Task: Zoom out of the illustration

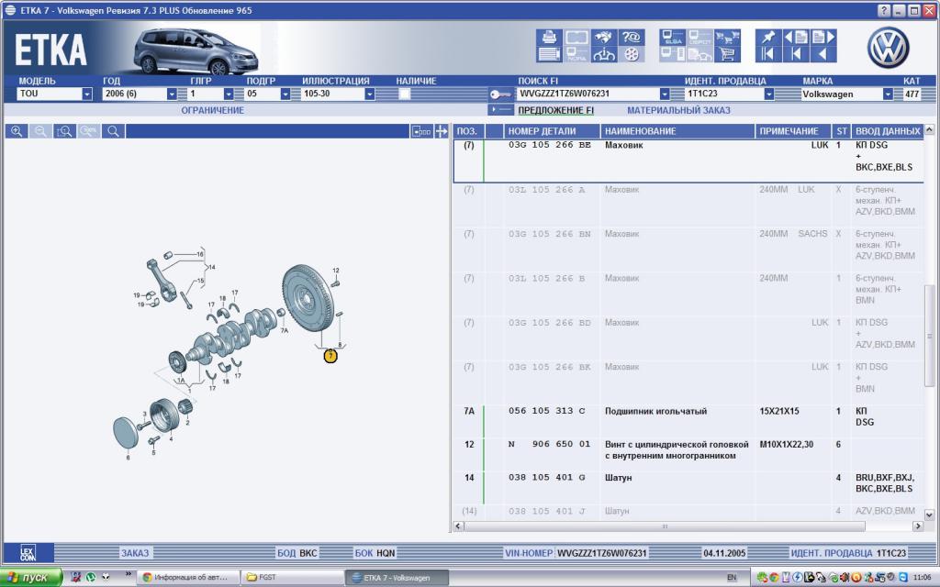Action: [40, 131]
